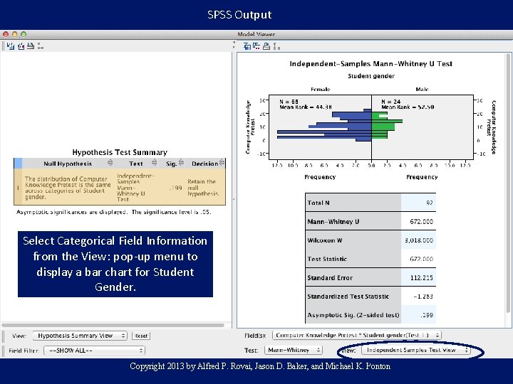This screenshot has height=384, width=513.
Task: Click the Standardized Test Statistic value -1.283
Action: (x=423, y=297)
